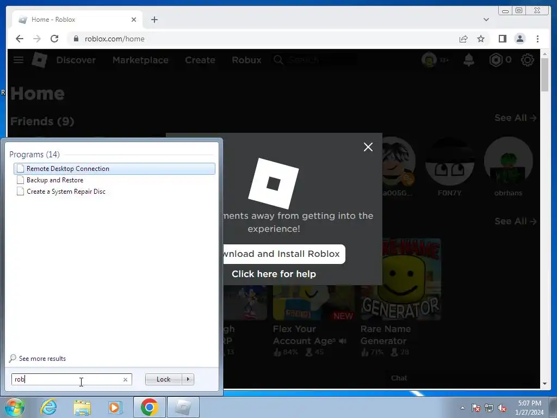The image size is (557, 418).
Task: Open Roblox settings gear
Action: click(x=528, y=60)
